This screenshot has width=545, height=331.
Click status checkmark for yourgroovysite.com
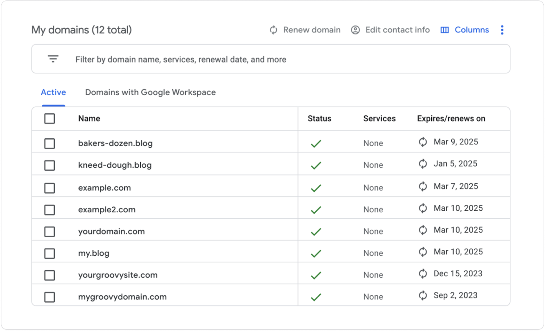tap(316, 275)
